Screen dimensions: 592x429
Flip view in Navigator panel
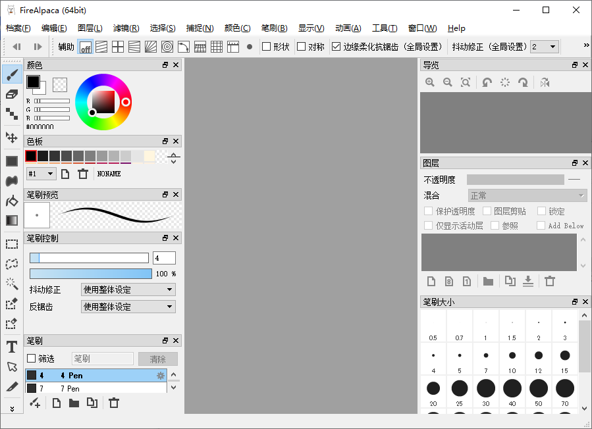[545, 82]
